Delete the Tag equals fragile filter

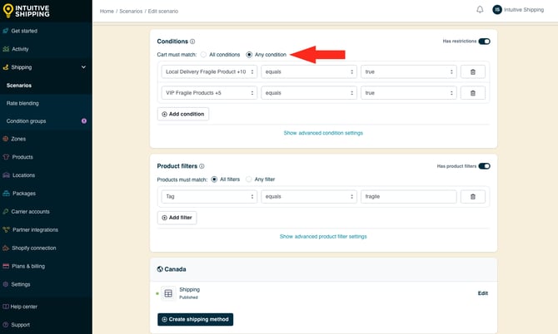[x=472, y=197]
